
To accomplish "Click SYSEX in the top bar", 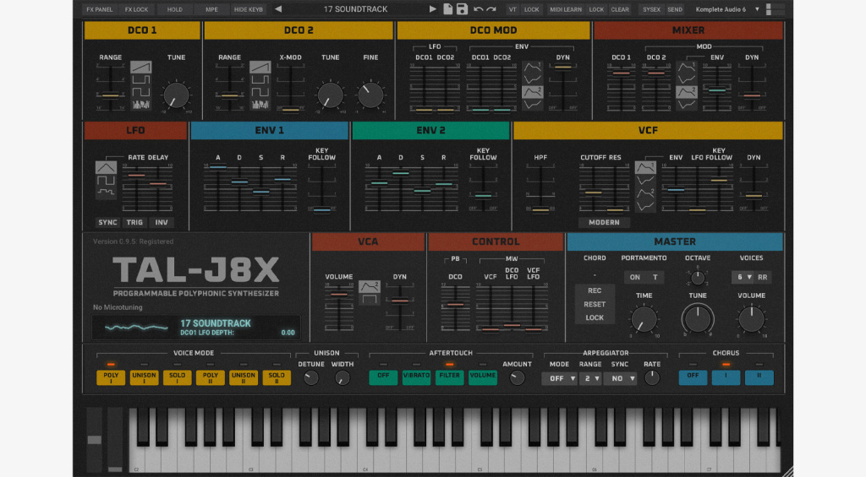I will coord(651,9).
